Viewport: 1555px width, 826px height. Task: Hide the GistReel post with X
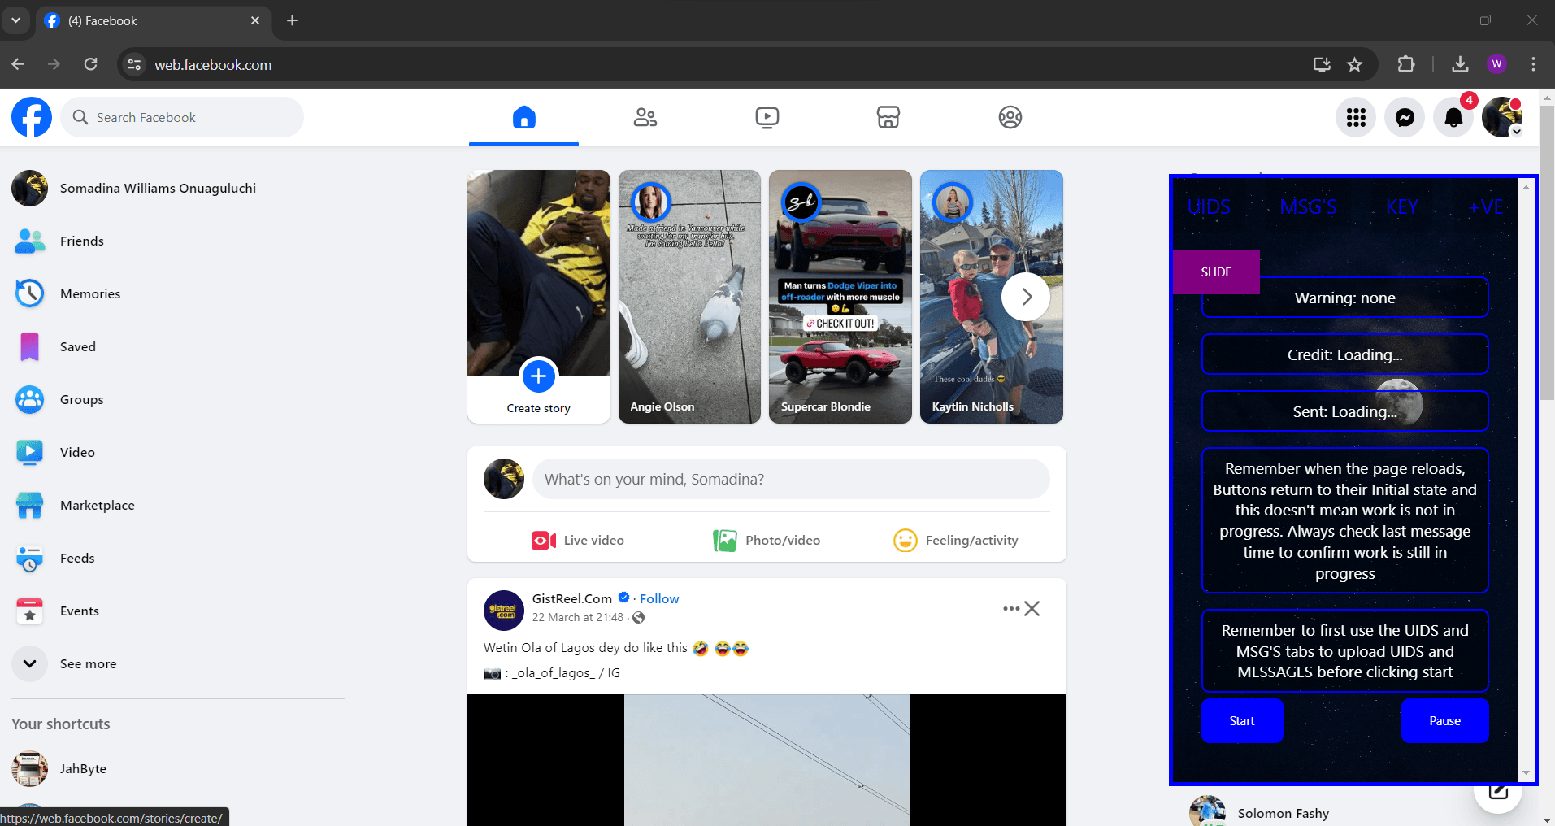pos(1032,609)
